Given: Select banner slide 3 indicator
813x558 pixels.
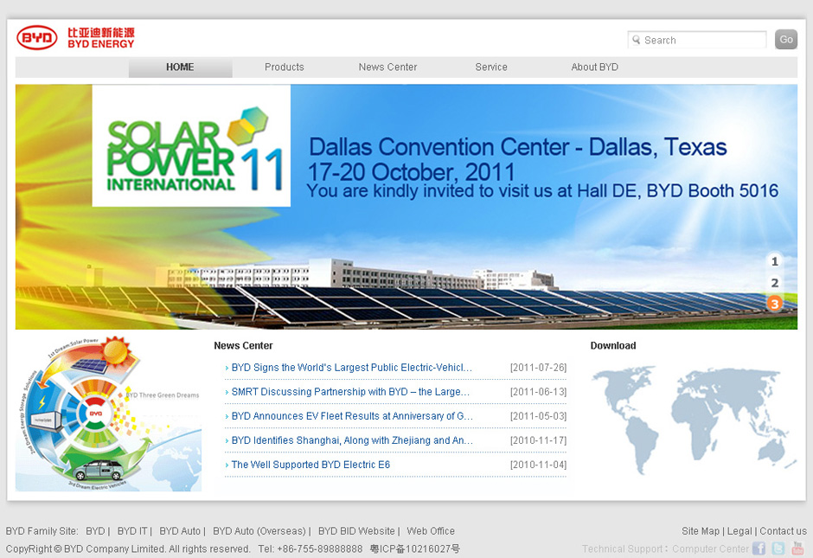Looking at the screenshot, I should pyautogui.click(x=775, y=304).
